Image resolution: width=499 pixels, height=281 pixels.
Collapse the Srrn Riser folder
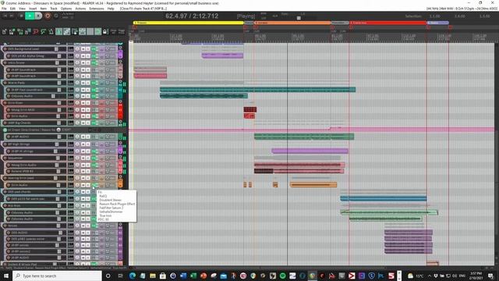coord(120,101)
